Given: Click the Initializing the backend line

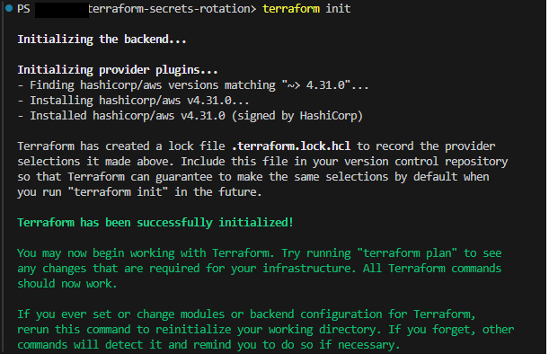Looking at the screenshot, I should [x=102, y=40].
